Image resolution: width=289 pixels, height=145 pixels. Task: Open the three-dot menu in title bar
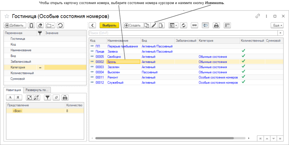pos(266,16)
